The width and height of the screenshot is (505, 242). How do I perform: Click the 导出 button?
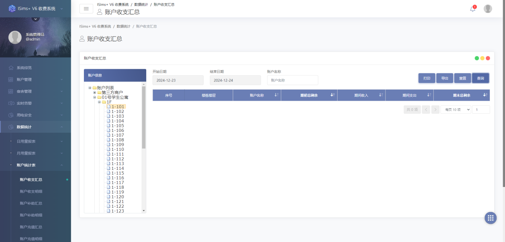click(x=444, y=78)
